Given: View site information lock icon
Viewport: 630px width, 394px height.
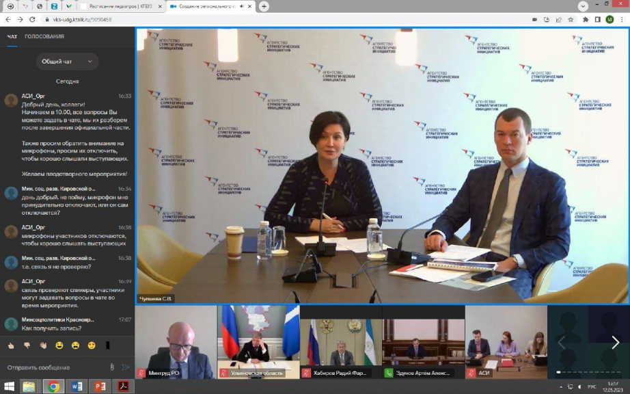Looking at the screenshot, I should (47, 19).
